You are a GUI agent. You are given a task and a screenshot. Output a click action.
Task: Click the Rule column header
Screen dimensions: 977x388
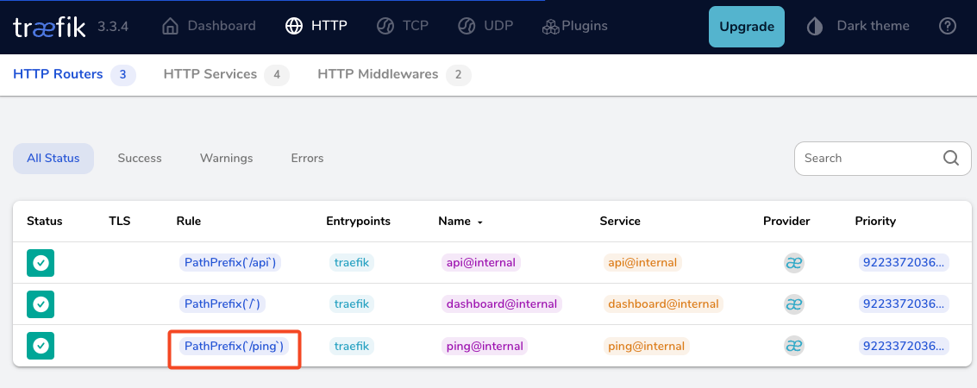tap(189, 221)
